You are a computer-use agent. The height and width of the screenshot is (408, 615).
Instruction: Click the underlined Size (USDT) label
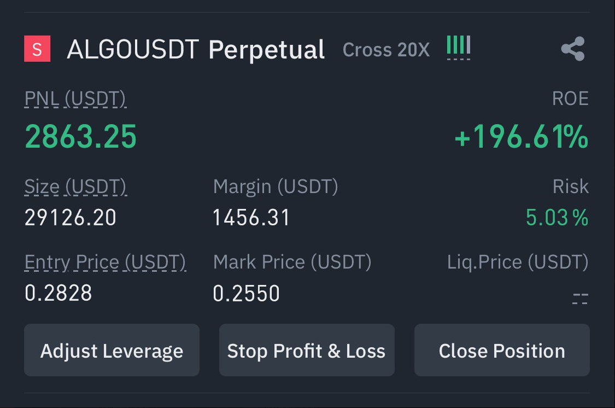(x=75, y=186)
